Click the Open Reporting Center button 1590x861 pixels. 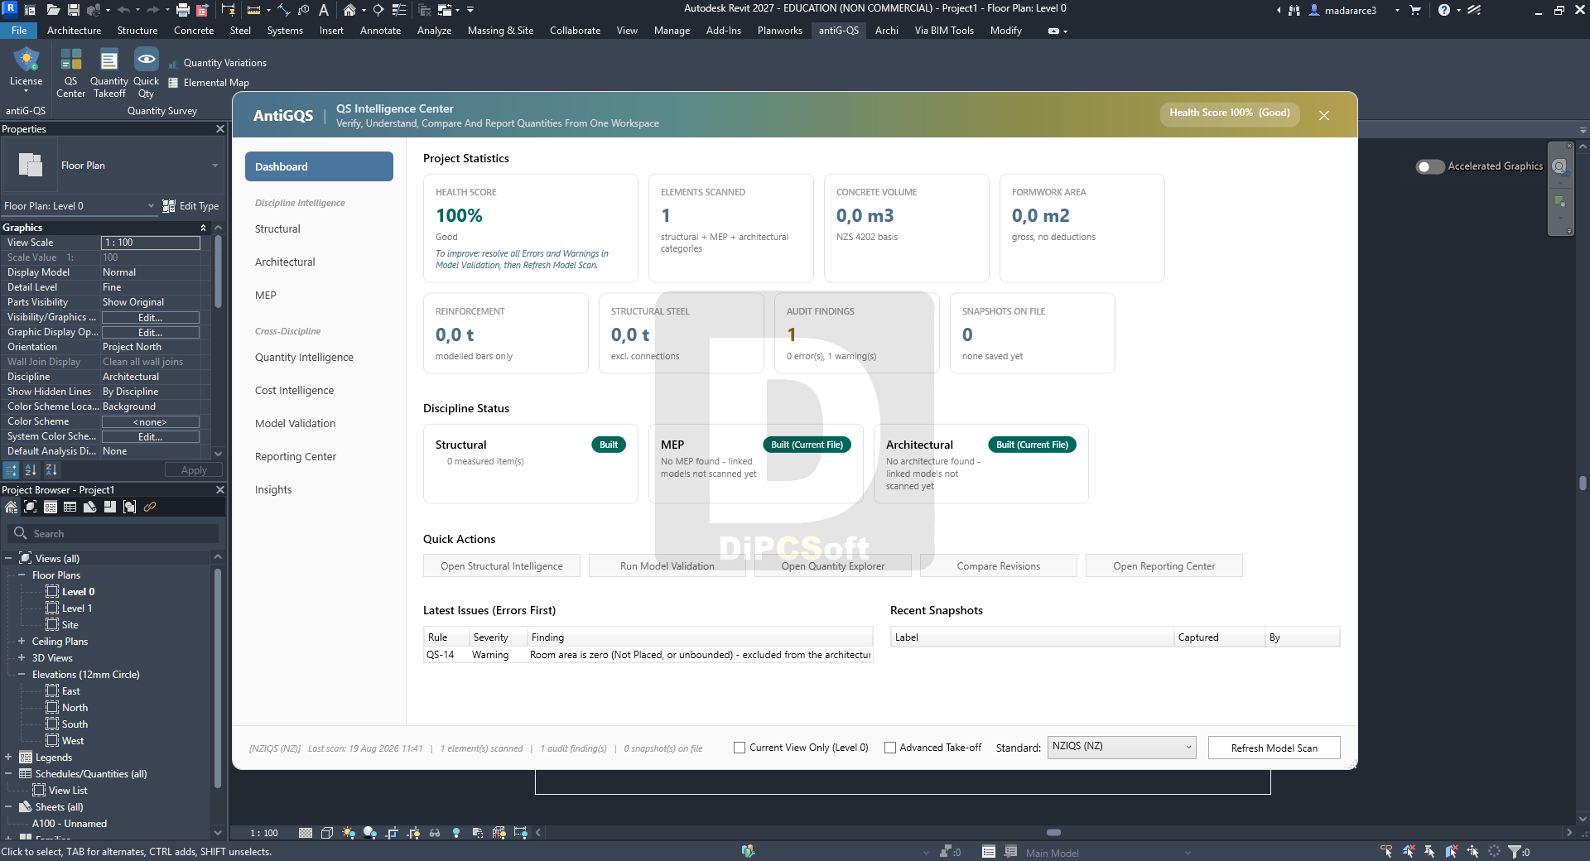click(x=1164, y=566)
